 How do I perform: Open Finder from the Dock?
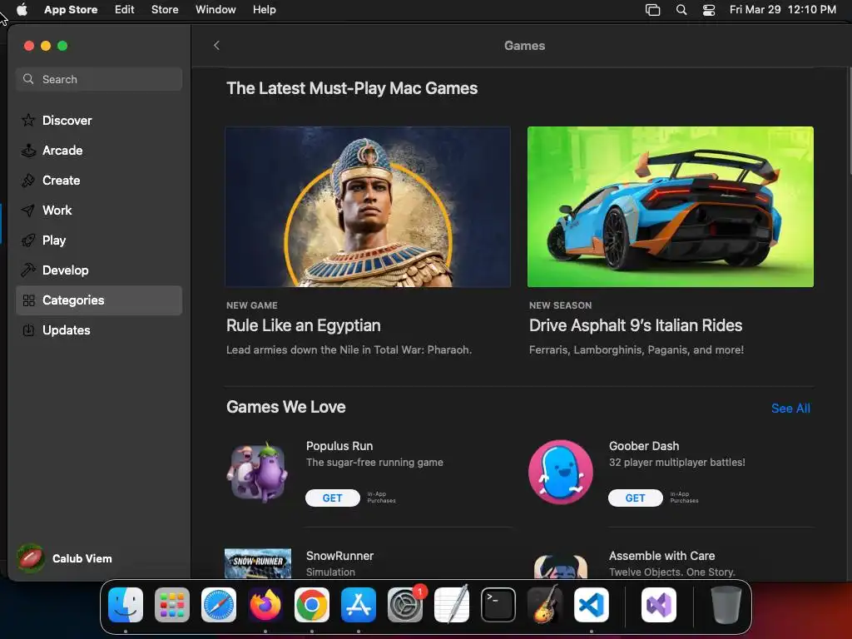click(126, 605)
